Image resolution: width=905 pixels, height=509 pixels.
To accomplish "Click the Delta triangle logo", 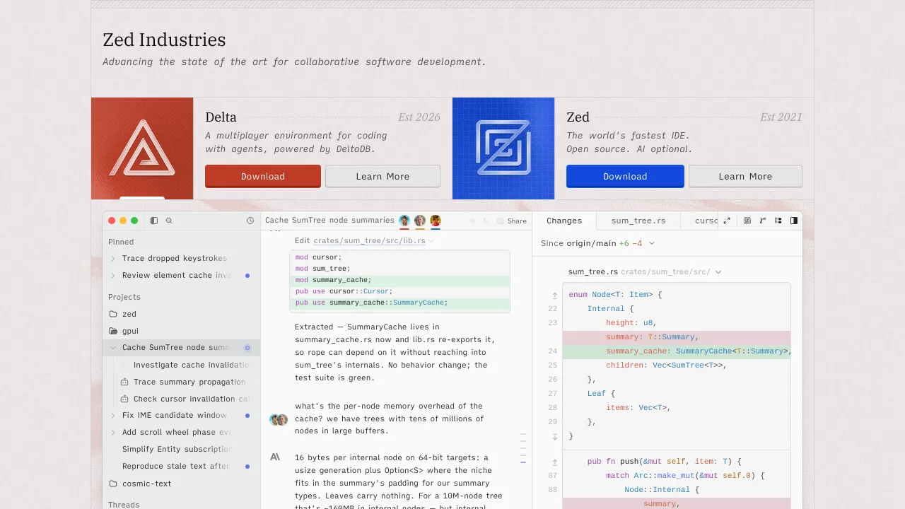I will [142, 148].
